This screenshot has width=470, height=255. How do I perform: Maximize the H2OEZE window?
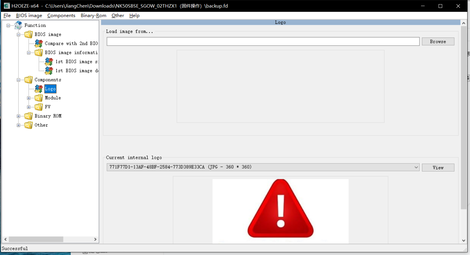(x=440, y=6)
